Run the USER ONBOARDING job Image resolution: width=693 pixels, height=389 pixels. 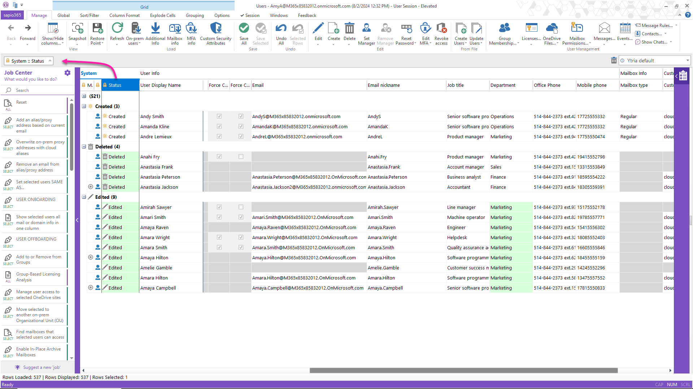34,202
